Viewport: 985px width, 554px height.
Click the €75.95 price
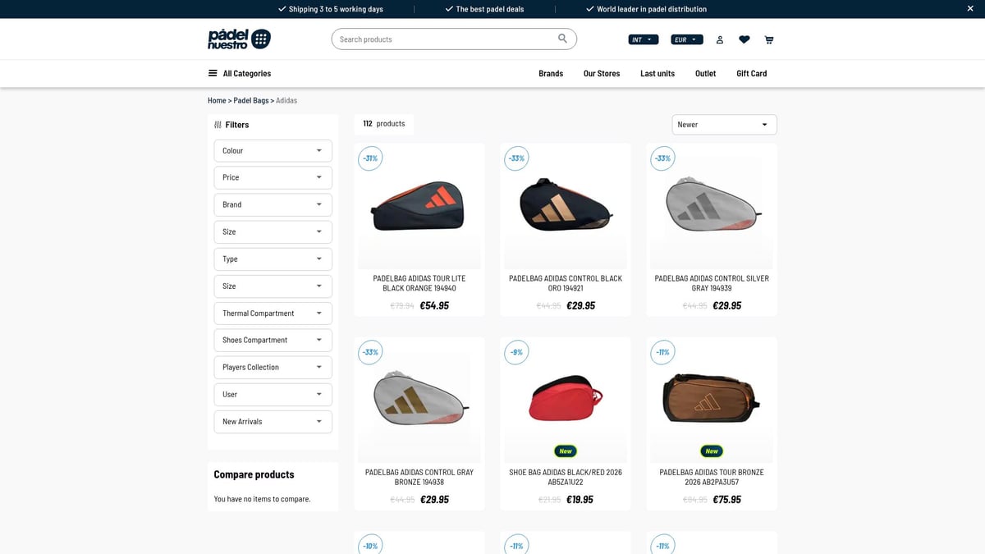pos(726,499)
